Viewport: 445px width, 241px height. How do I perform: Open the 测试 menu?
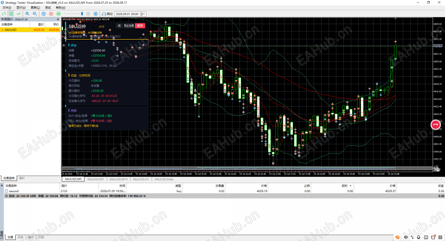click(x=48, y=7)
